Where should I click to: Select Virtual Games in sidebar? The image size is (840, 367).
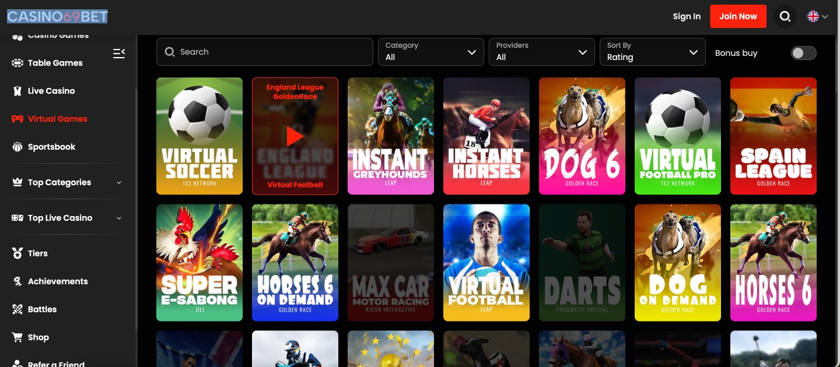(x=57, y=119)
